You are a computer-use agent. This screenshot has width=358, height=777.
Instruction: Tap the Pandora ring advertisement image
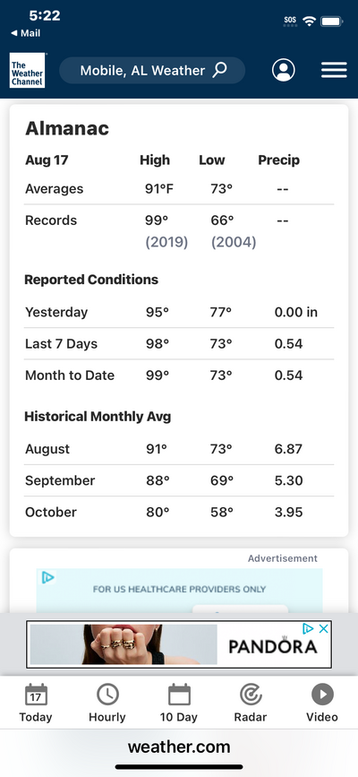124,643
